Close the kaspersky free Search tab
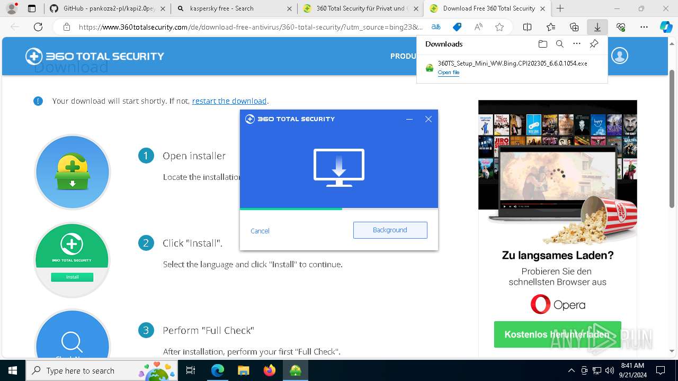 click(289, 8)
